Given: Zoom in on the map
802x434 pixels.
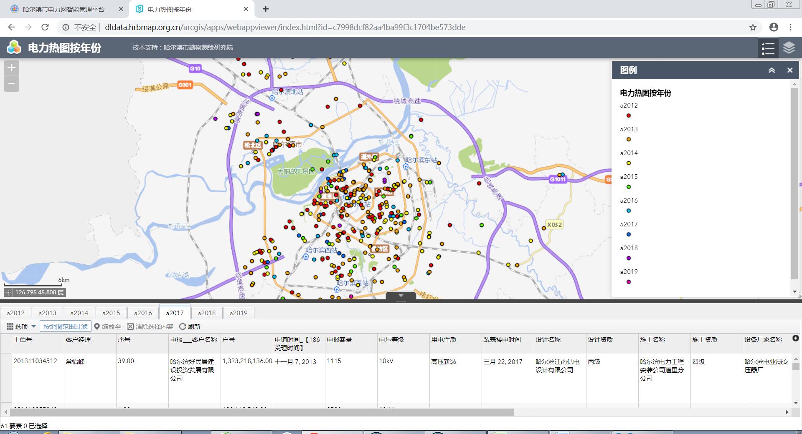Looking at the screenshot, I should 11,68.
